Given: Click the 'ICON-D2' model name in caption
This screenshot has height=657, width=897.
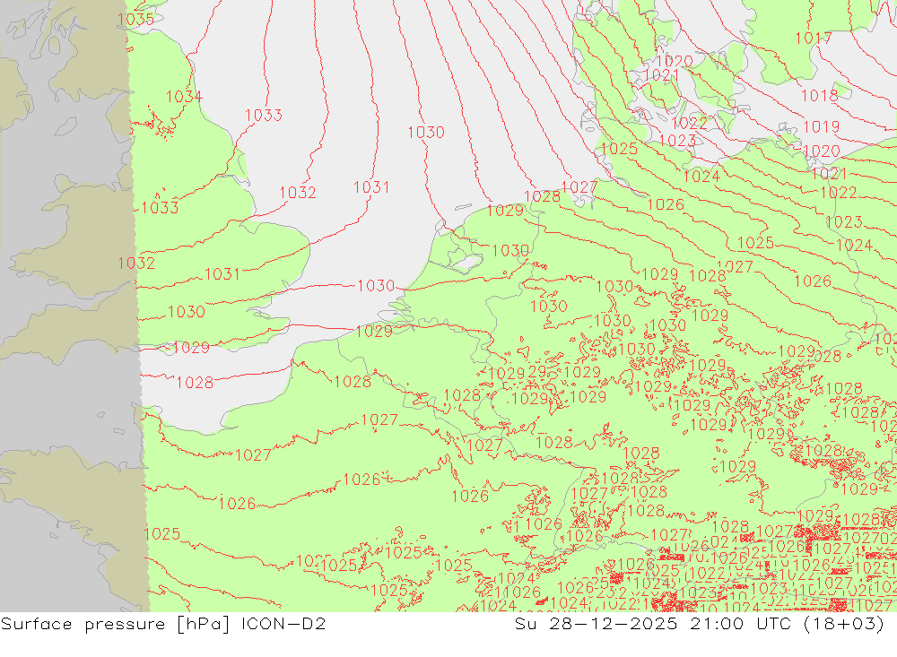Looking at the screenshot, I should [x=283, y=623].
